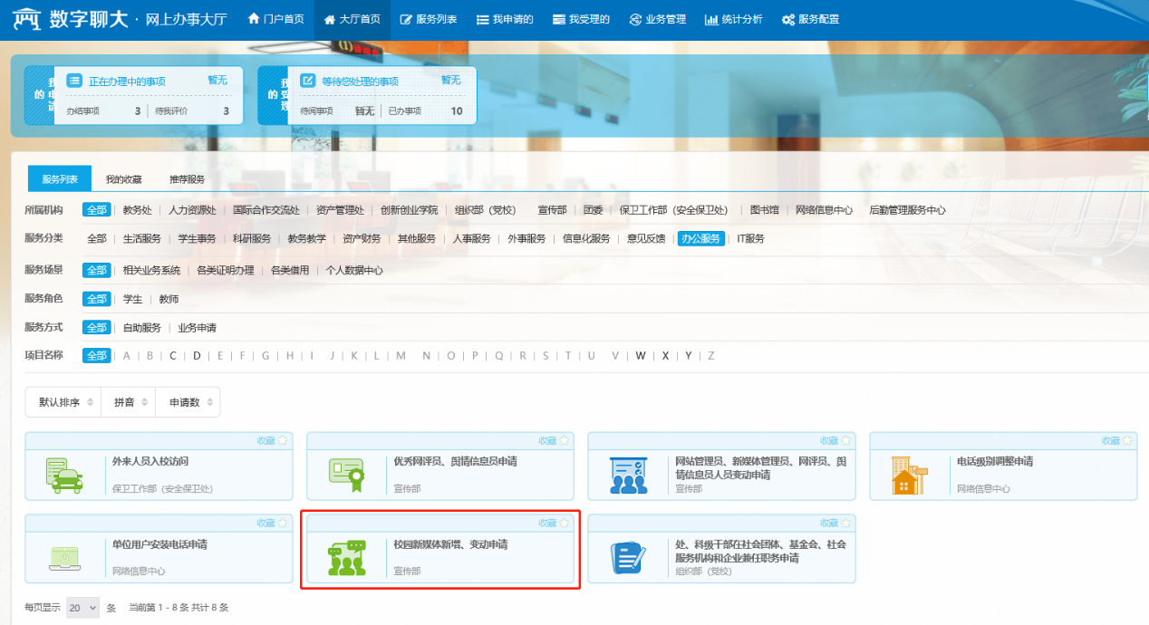Open the 申请数 sort control
The width and height of the screenshot is (1149, 625).
click(188, 402)
